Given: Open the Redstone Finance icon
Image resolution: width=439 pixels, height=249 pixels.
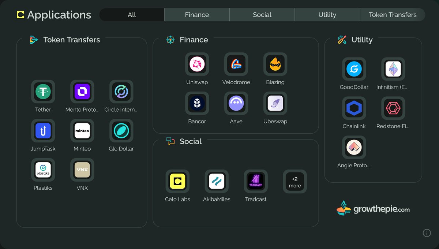Looking at the screenshot, I should tap(393, 108).
